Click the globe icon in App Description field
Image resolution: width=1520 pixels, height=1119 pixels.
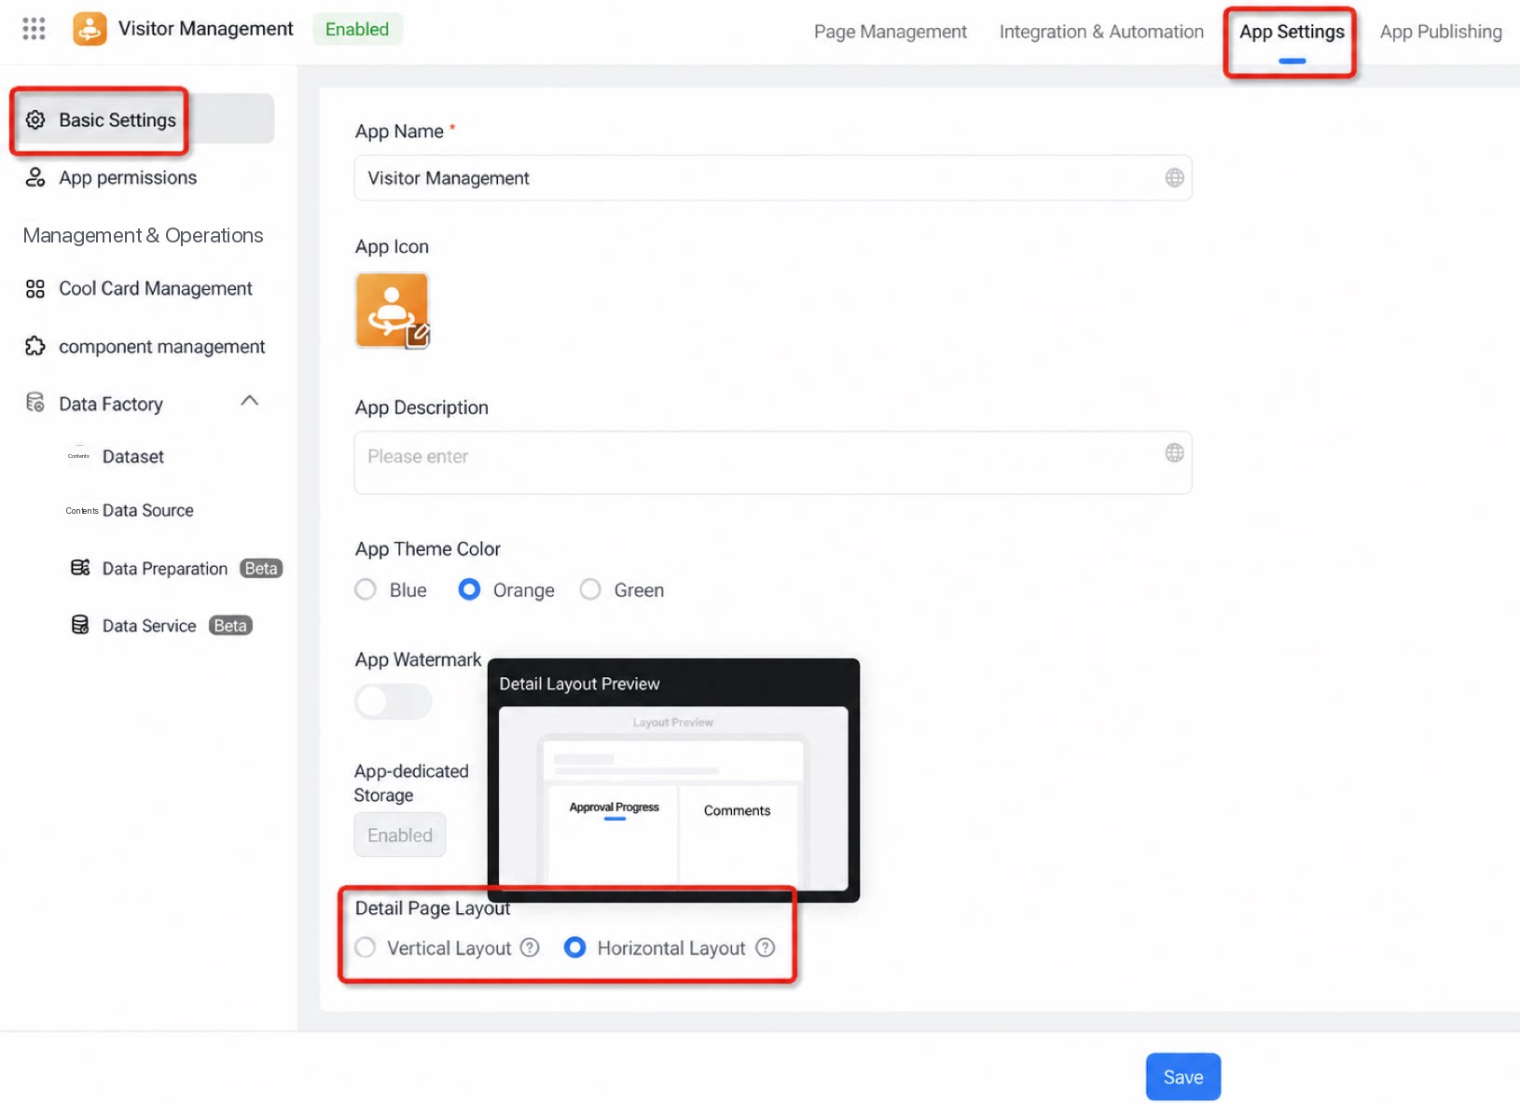coord(1174,453)
